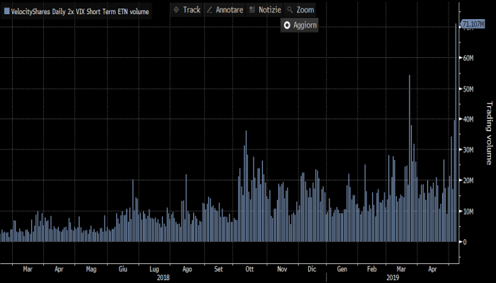Click the Gen month label

[342, 269]
